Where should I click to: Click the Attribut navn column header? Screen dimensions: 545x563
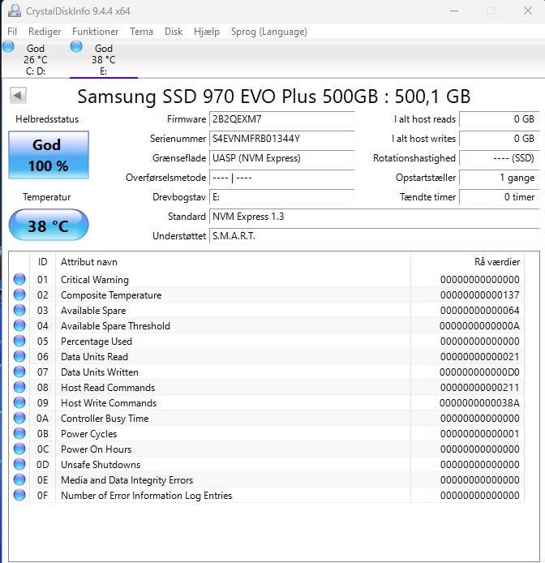pos(232,262)
